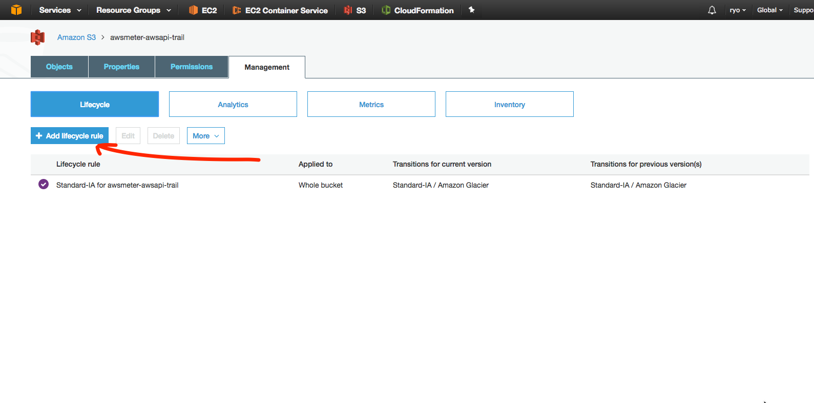Open the EC2 shortcut icon

coord(193,10)
